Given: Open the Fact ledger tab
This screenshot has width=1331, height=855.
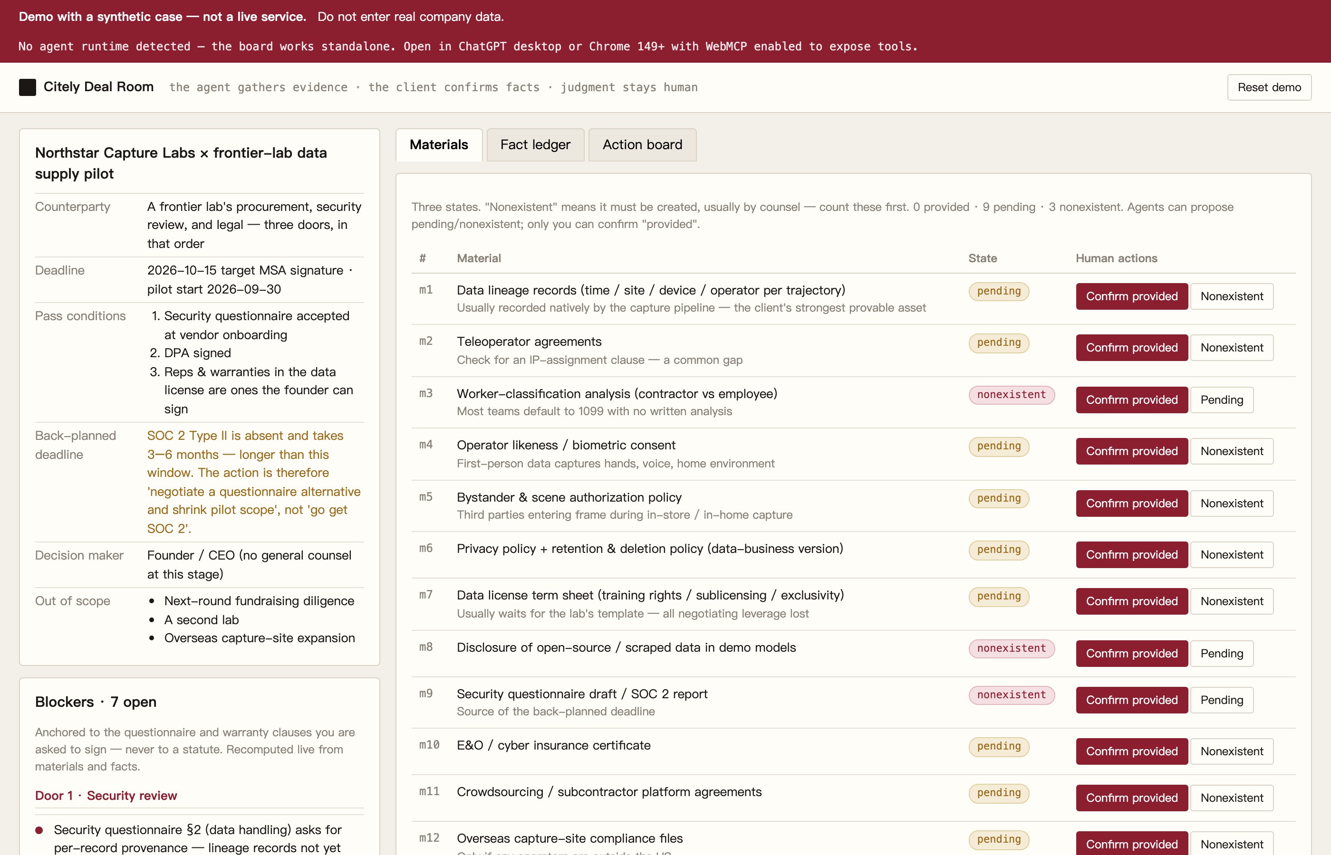Looking at the screenshot, I should click(x=535, y=145).
